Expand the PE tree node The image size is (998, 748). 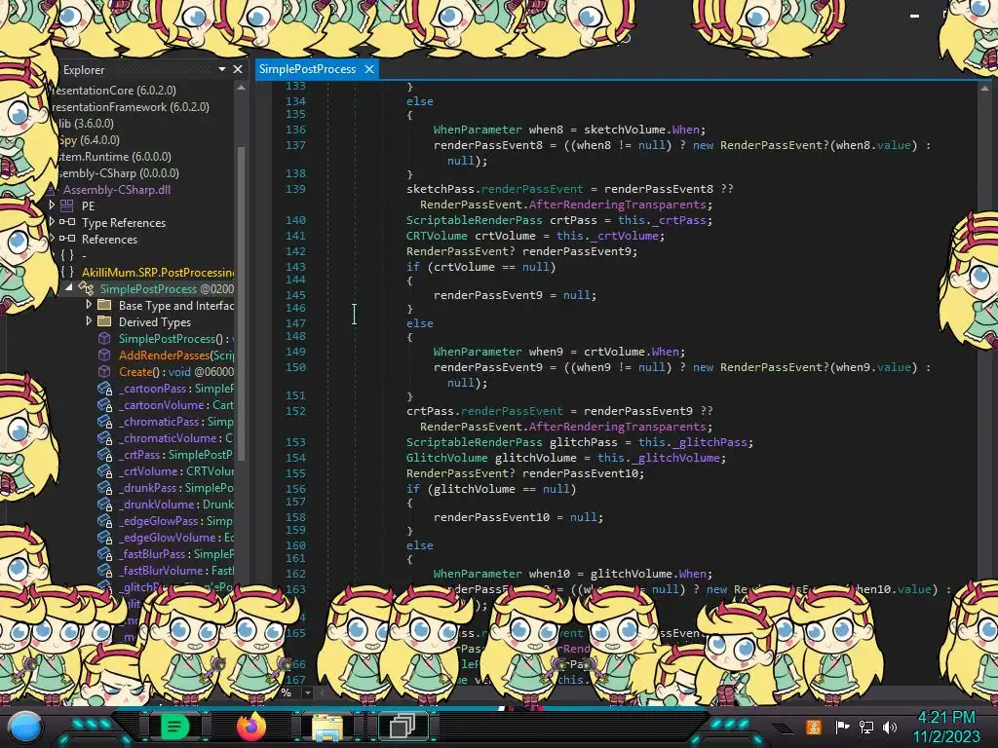pyautogui.click(x=52, y=205)
